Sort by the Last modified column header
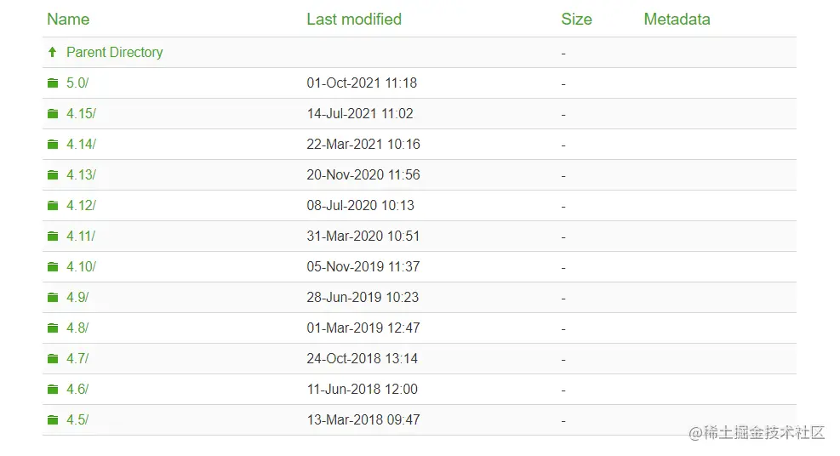 [x=354, y=20]
